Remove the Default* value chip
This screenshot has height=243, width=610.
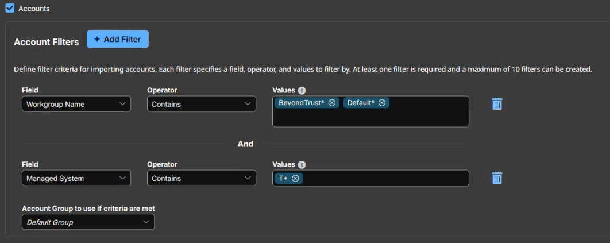[x=382, y=103]
